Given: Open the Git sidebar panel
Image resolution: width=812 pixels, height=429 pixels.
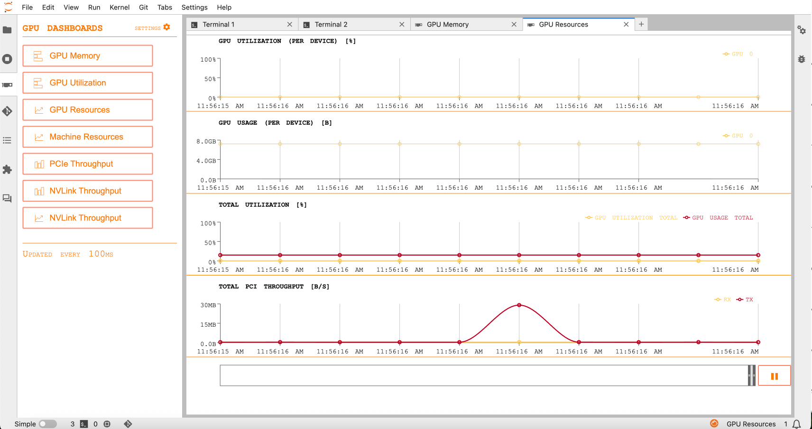Looking at the screenshot, I should 7,111.
